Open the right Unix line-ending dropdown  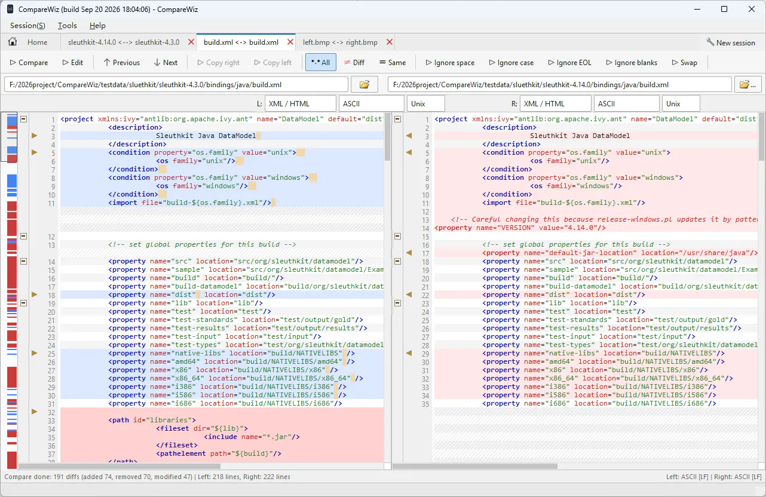click(x=681, y=103)
